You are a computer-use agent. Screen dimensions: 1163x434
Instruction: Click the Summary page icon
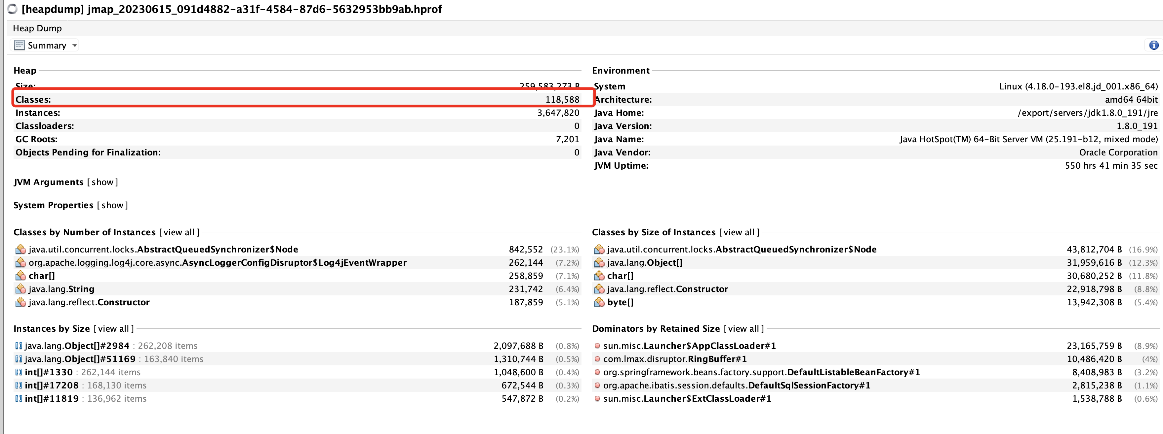pyautogui.click(x=20, y=45)
